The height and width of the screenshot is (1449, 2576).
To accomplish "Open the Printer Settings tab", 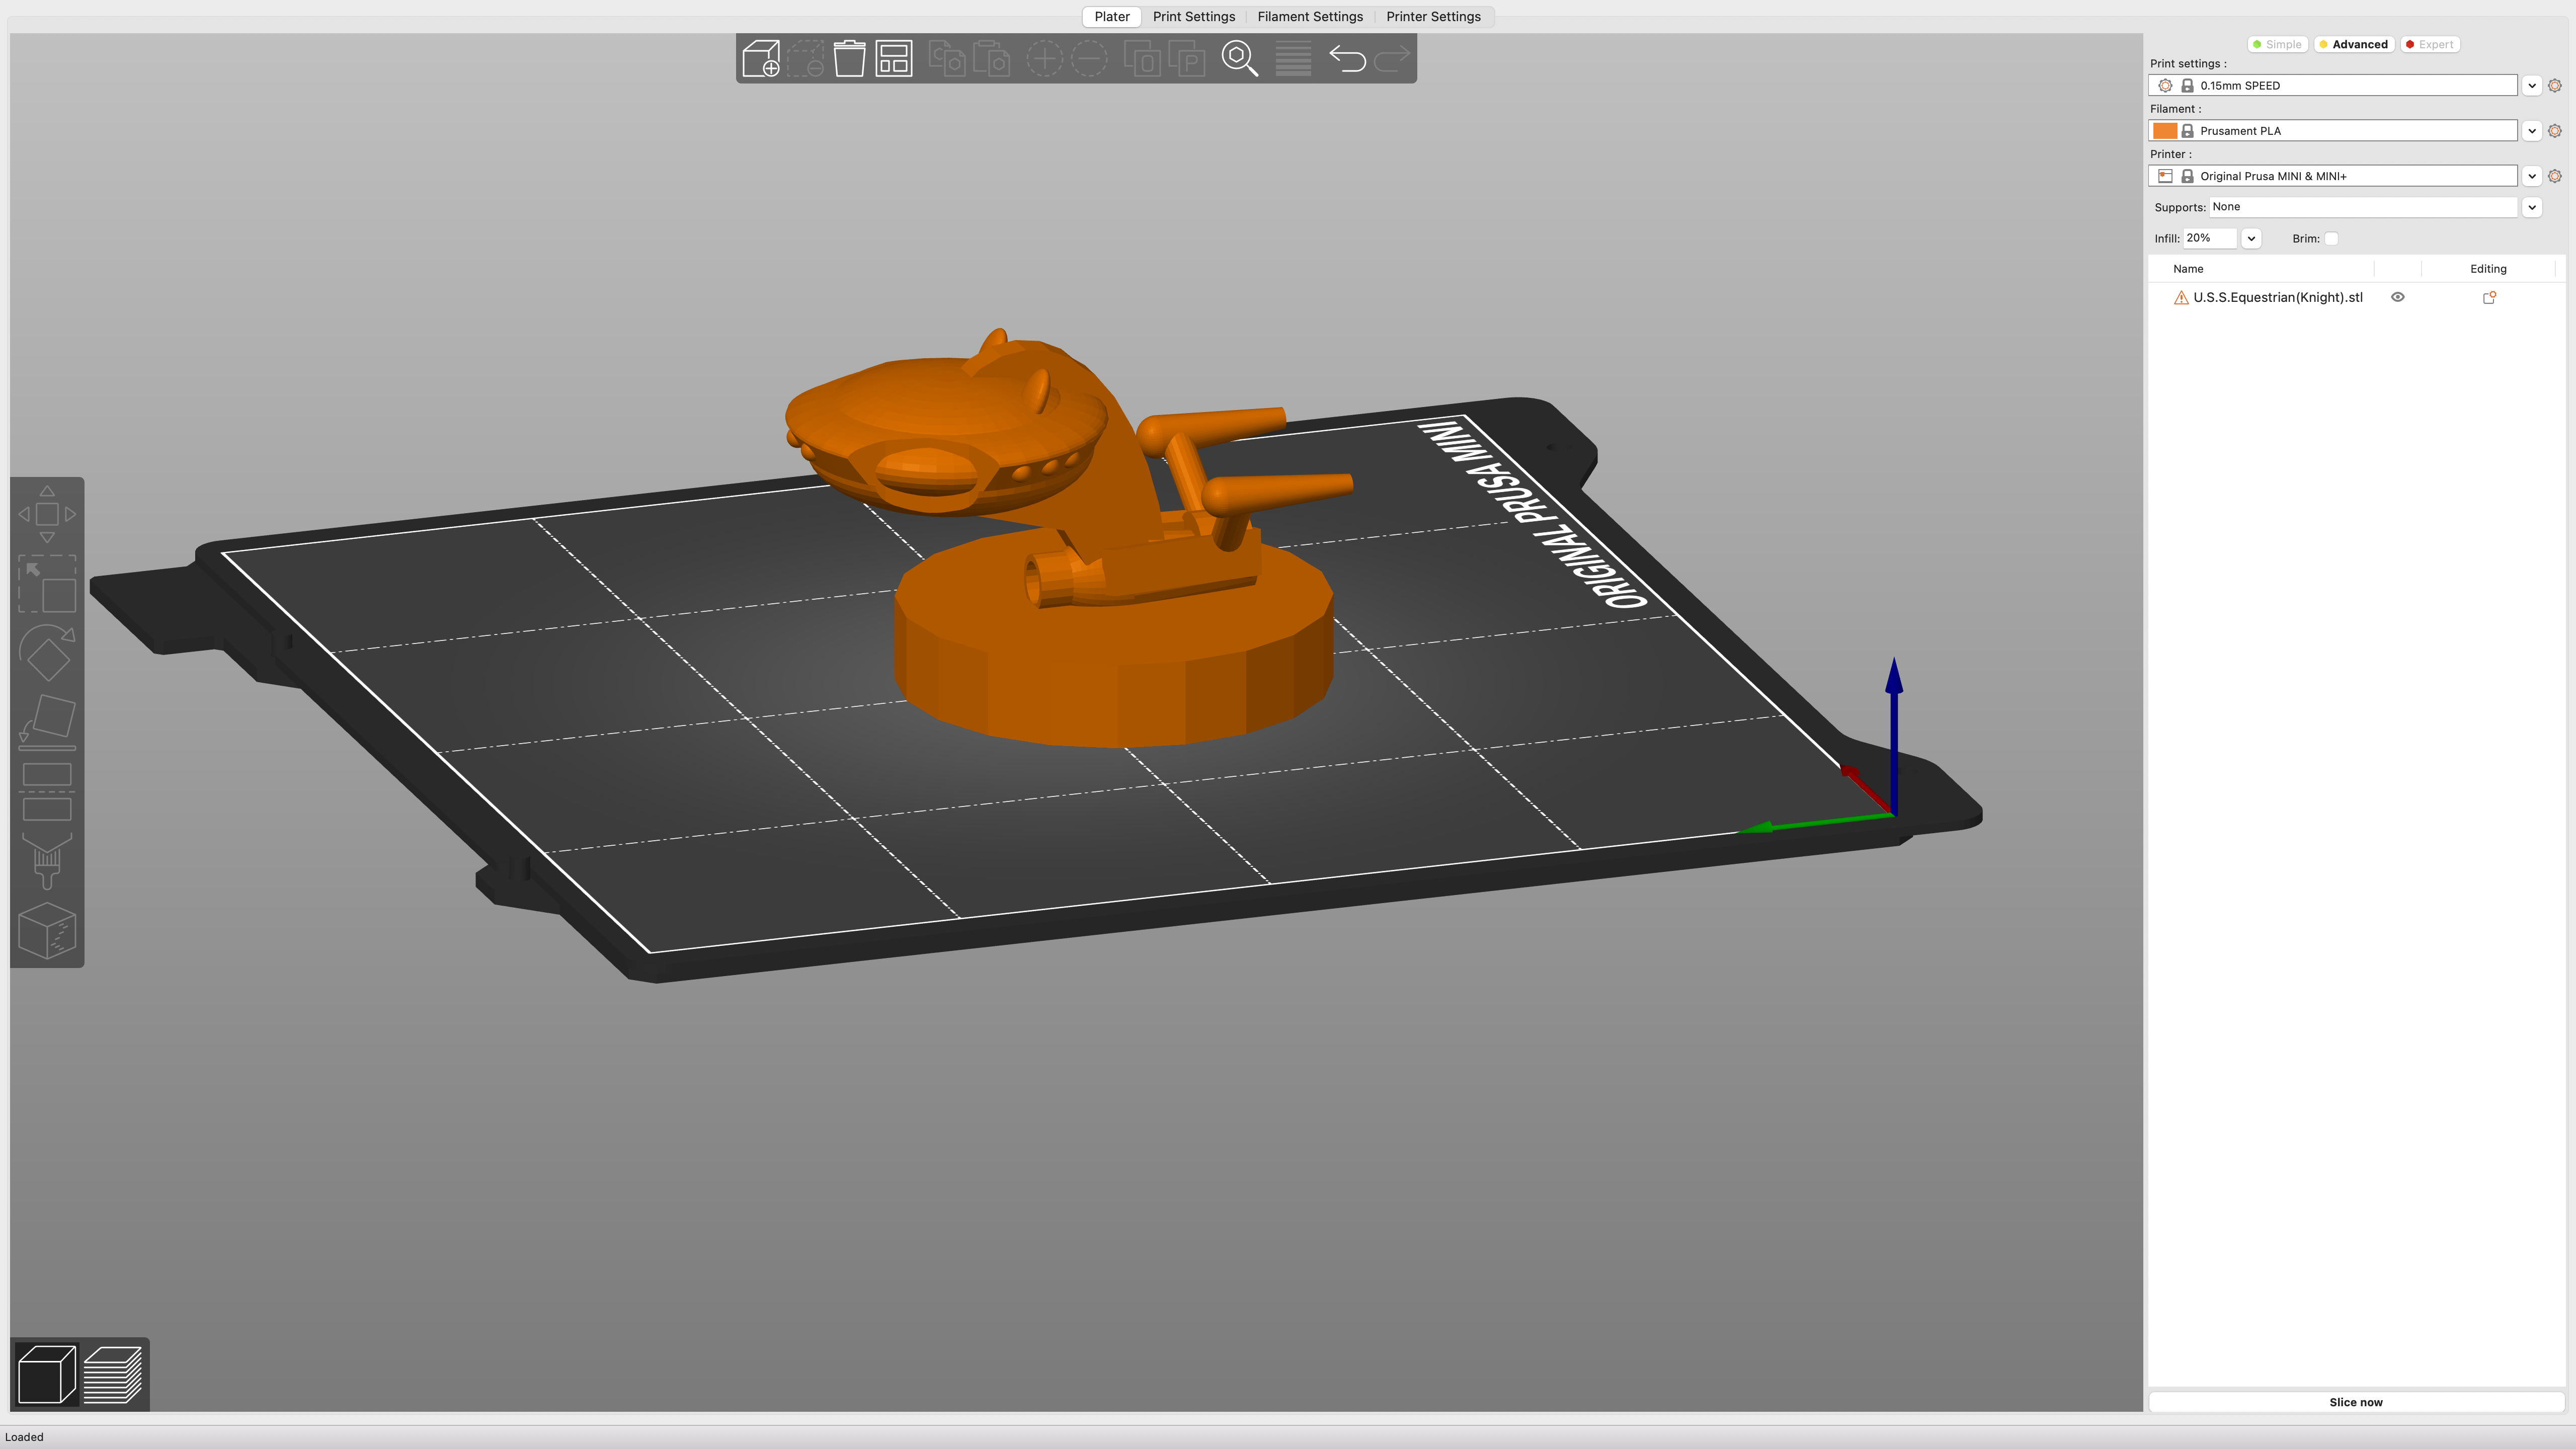I will (1433, 17).
